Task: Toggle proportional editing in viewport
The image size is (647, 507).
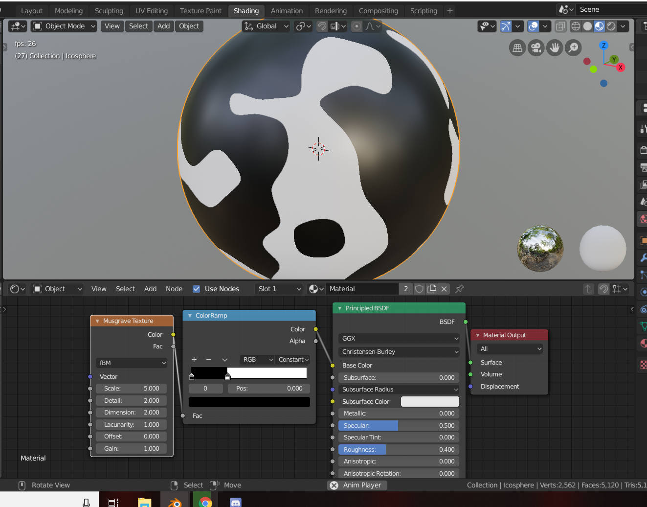Action: click(x=357, y=26)
